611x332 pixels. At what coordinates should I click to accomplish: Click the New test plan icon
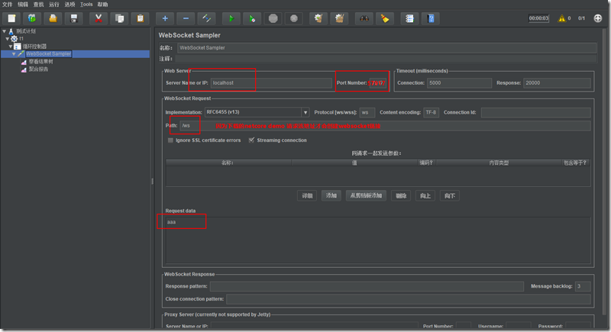[11, 18]
